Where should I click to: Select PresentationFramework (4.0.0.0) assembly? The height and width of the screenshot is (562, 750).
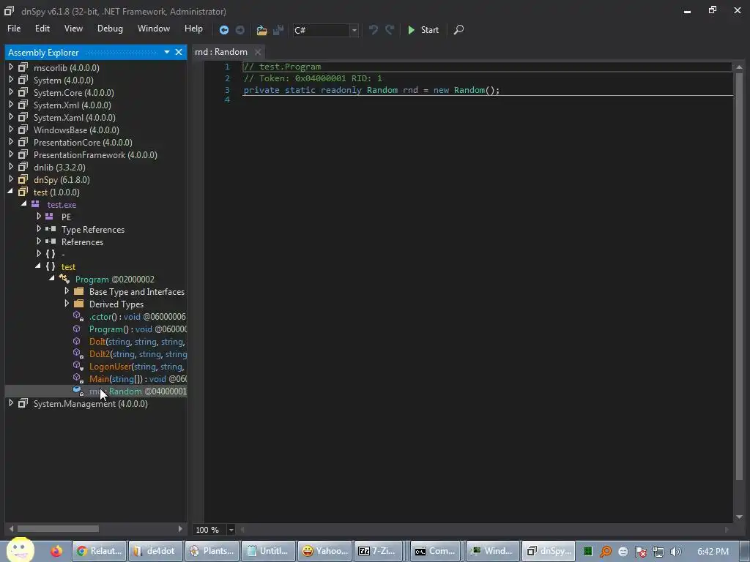[95, 155]
